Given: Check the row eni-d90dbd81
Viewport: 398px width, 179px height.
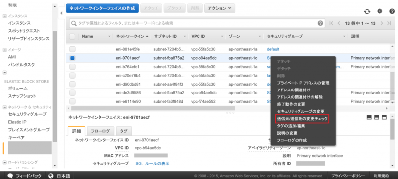Looking at the screenshot, I should click(72, 84).
